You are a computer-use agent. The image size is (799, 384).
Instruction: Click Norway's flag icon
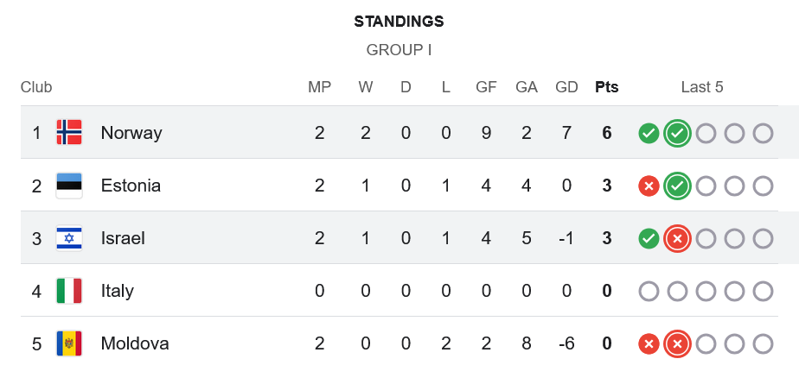[x=69, y=133]
